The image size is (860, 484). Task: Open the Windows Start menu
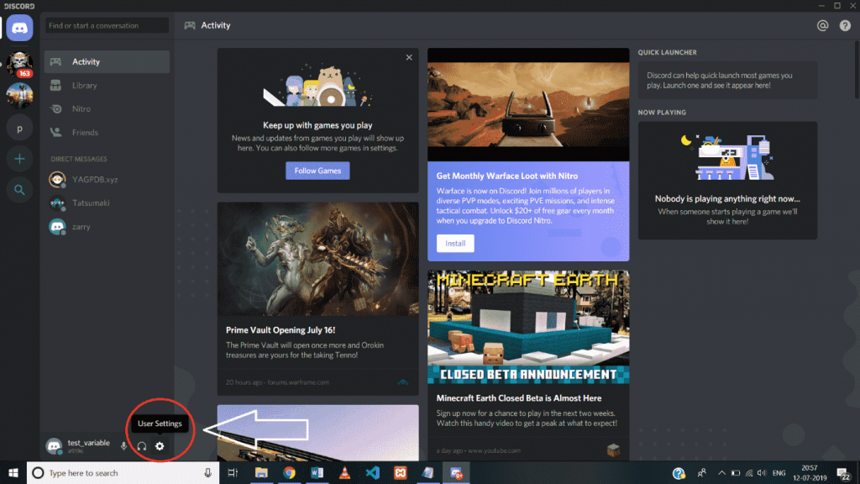pyautogui.click(x=13, y=472)
